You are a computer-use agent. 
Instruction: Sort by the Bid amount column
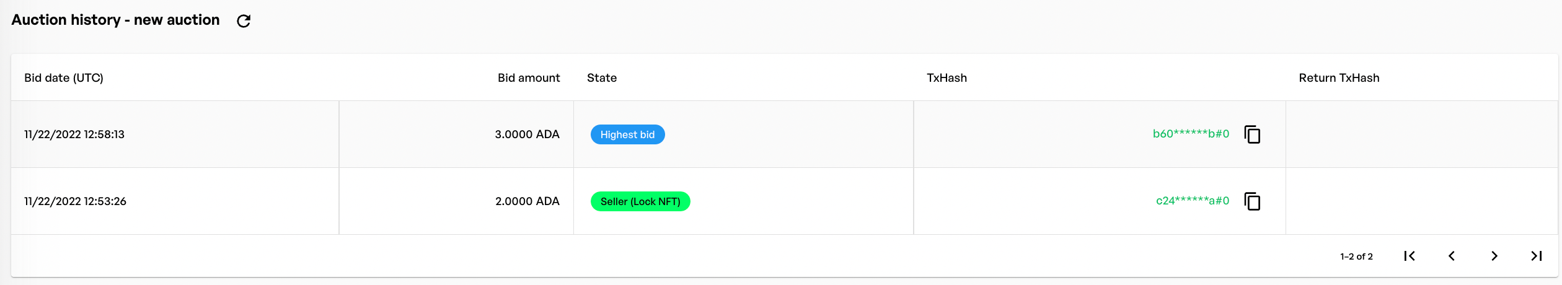(528, 78)
